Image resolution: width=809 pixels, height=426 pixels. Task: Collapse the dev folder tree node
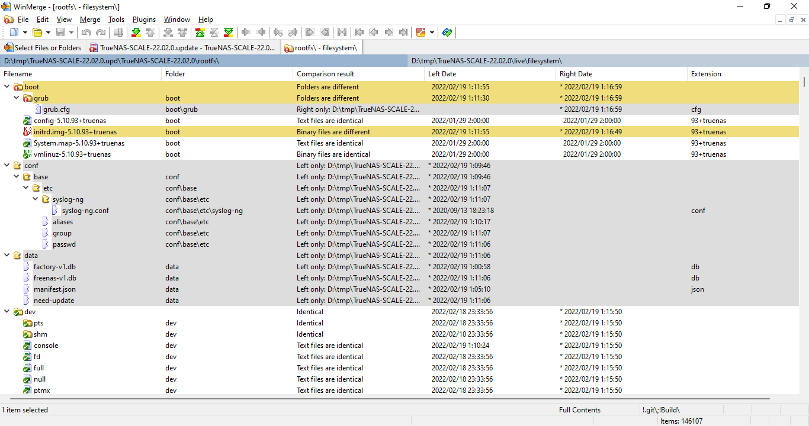[x=7, y=312]
